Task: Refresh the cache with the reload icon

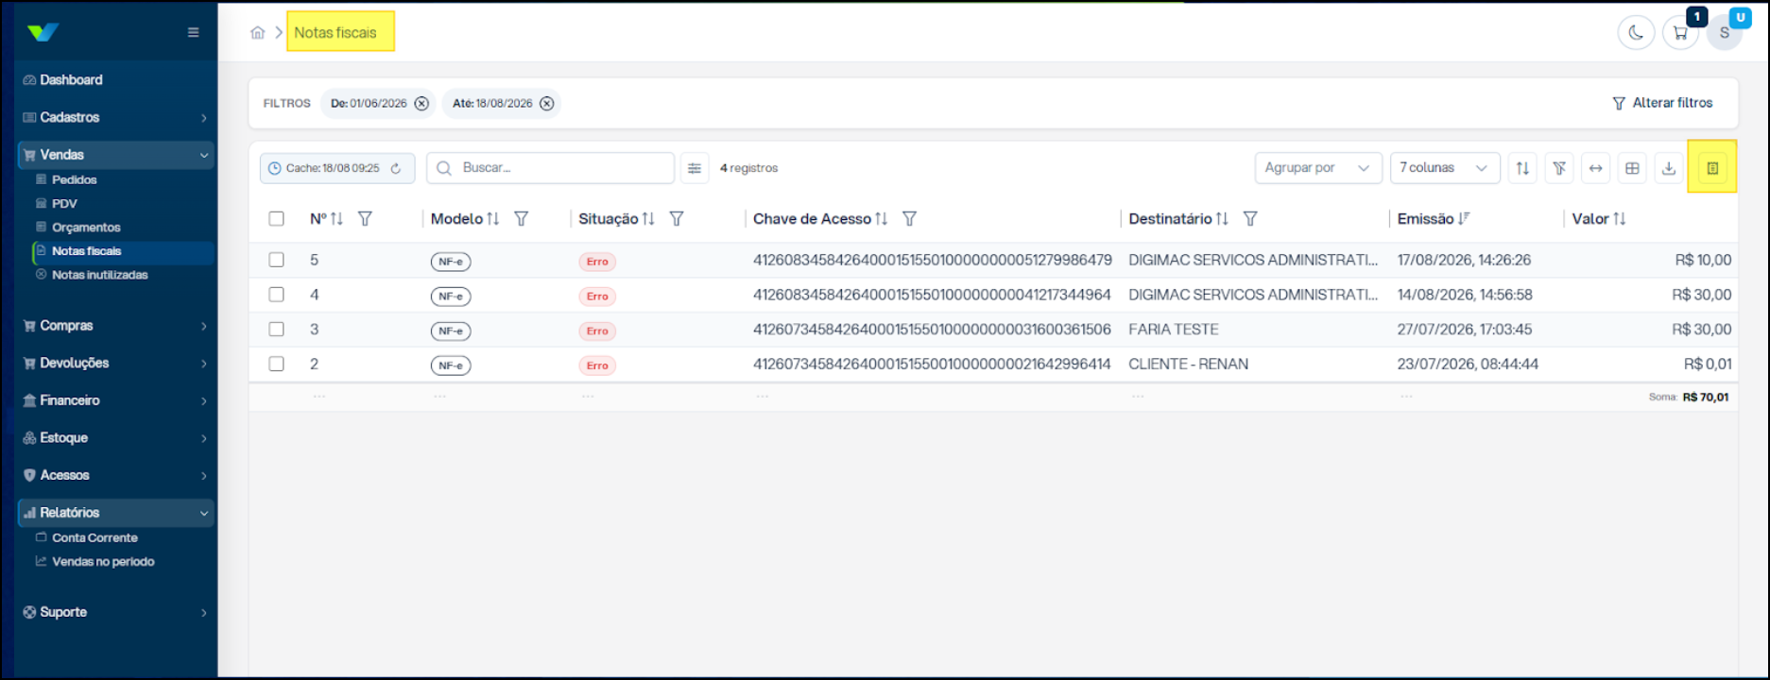Action: [x=396, y=168]
